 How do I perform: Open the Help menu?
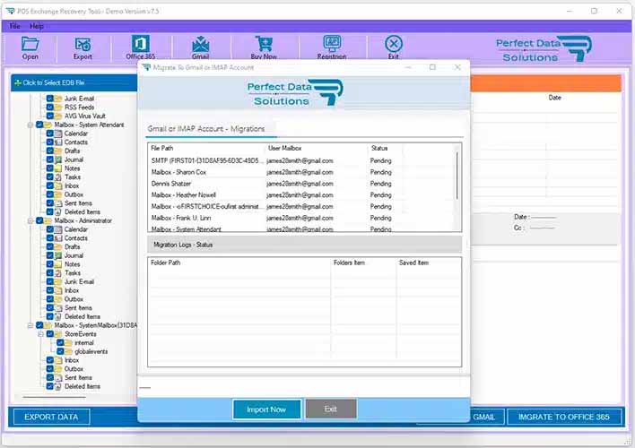click(x=37, y=26)
